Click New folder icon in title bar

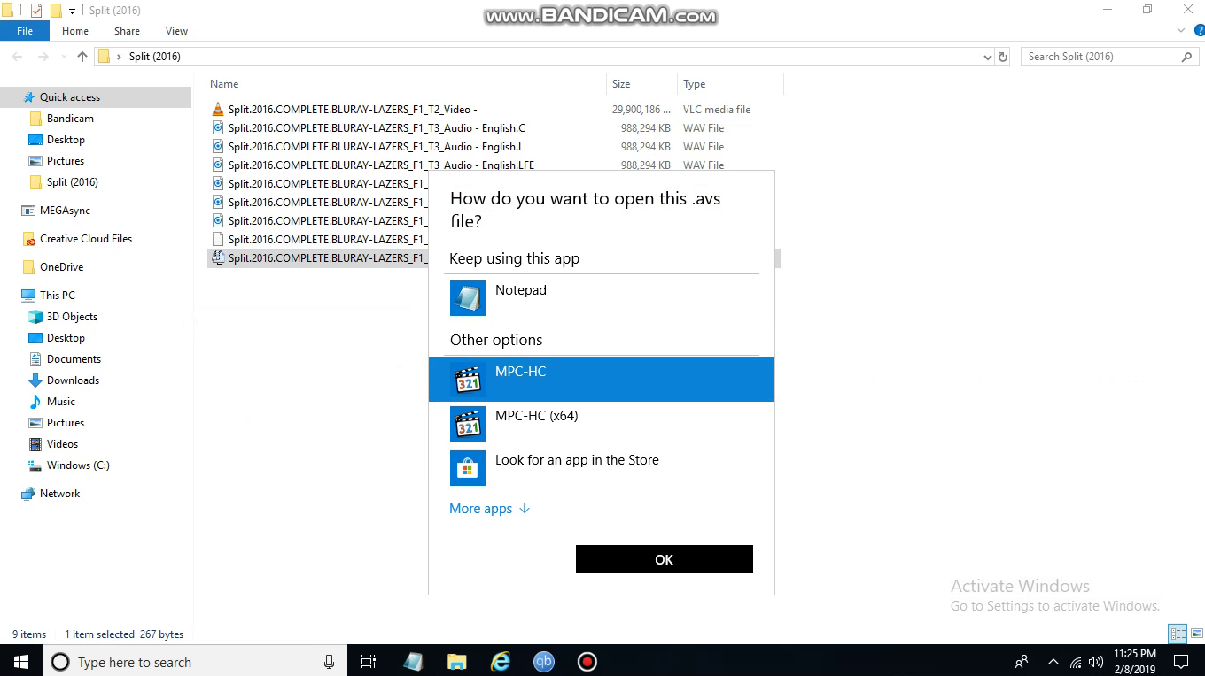(56, 11)
